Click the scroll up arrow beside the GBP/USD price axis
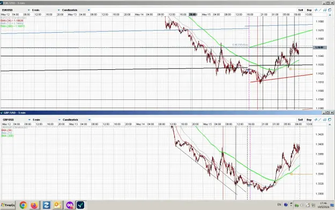The height and width of the screenshot is (210, 335). tap(330, 125)
